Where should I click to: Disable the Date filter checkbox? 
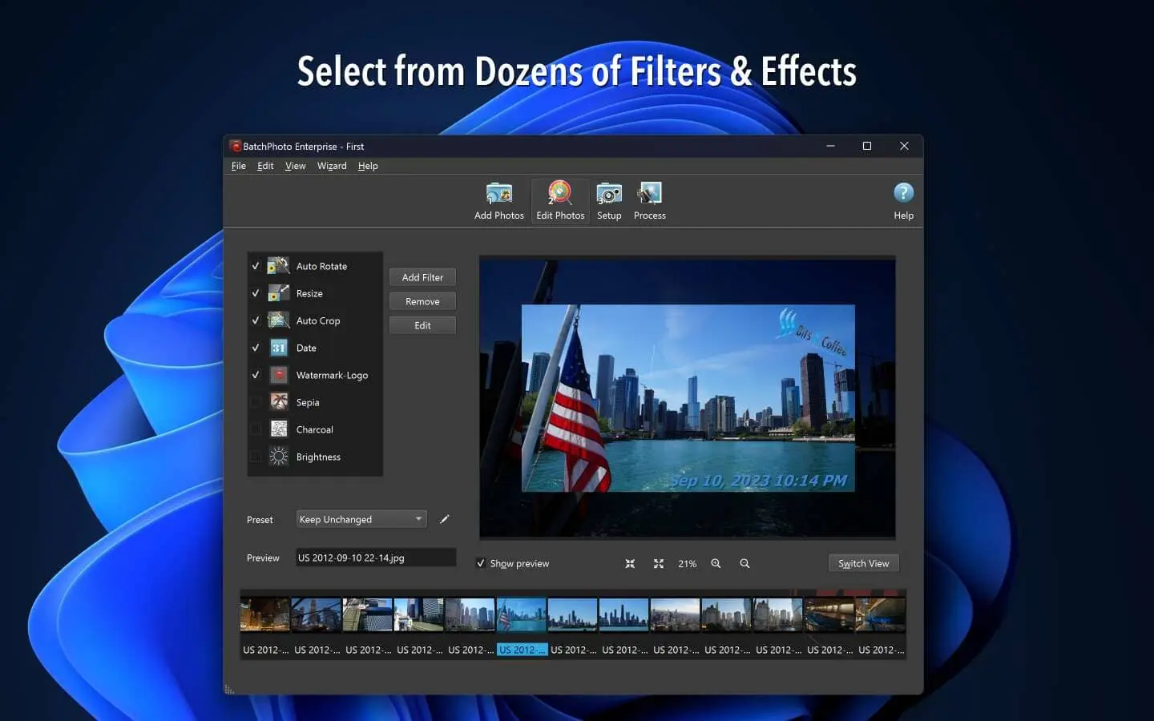[256, 348]
